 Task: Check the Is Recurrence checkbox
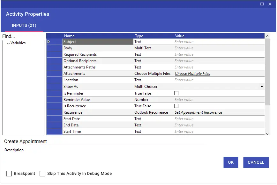click(176, 106)
